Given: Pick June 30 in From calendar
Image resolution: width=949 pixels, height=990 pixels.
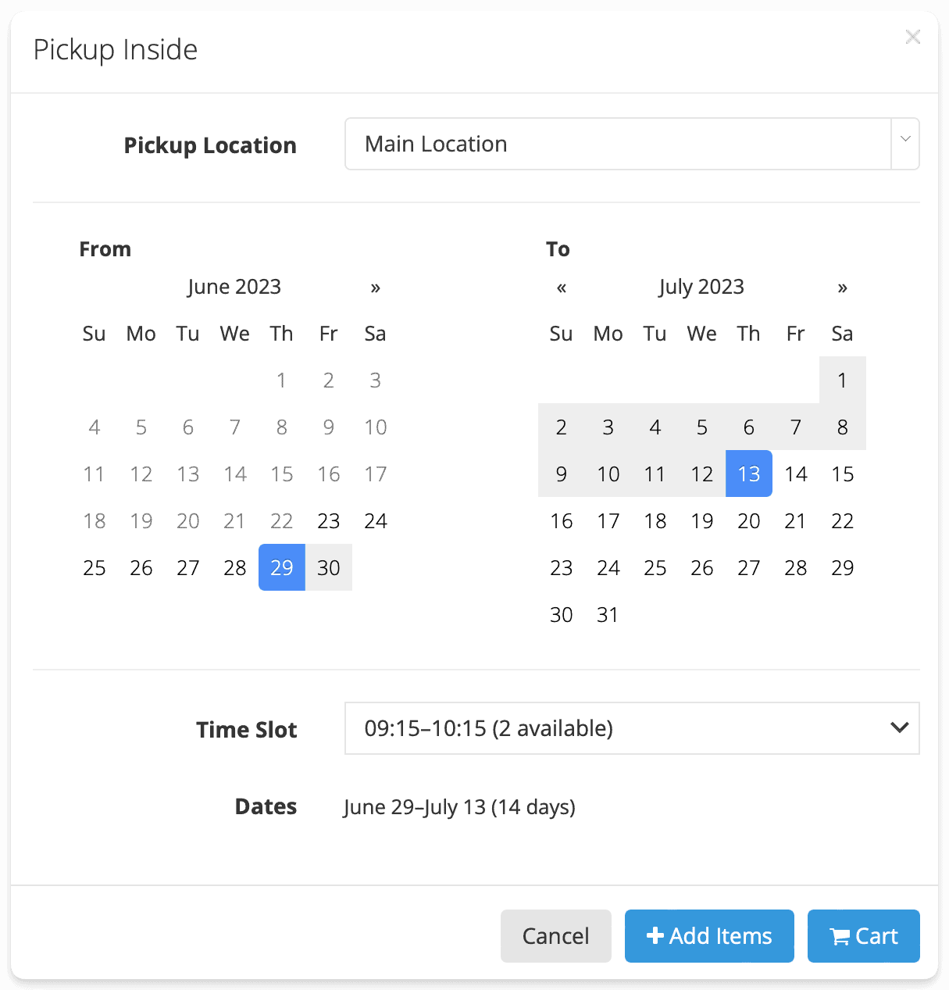Looking at the screenshot, I should pos(329,567).
